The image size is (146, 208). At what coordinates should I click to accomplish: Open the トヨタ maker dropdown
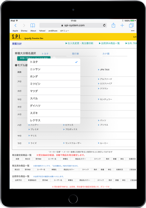click(54, 54)
